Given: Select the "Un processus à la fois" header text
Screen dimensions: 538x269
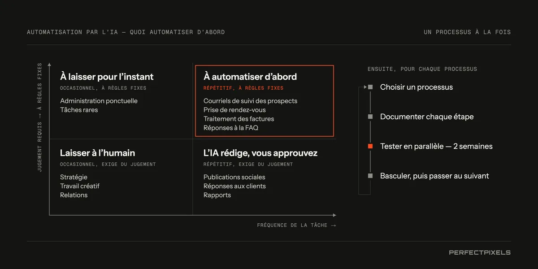Looking at the screenshot, I should (x=467, y=32).
